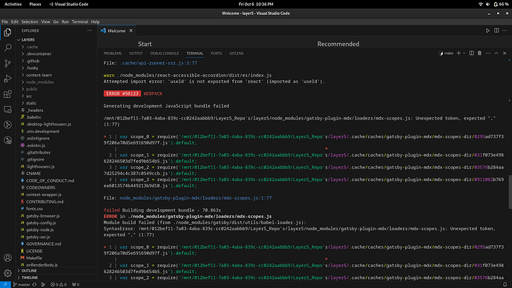Open the Extensions view
Image resolution: width=512 pixels, height=288 pixels.
[7, 94]
